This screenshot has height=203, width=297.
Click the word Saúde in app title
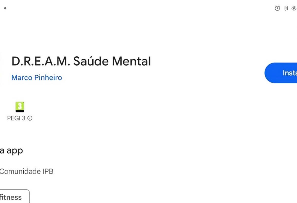91,61
